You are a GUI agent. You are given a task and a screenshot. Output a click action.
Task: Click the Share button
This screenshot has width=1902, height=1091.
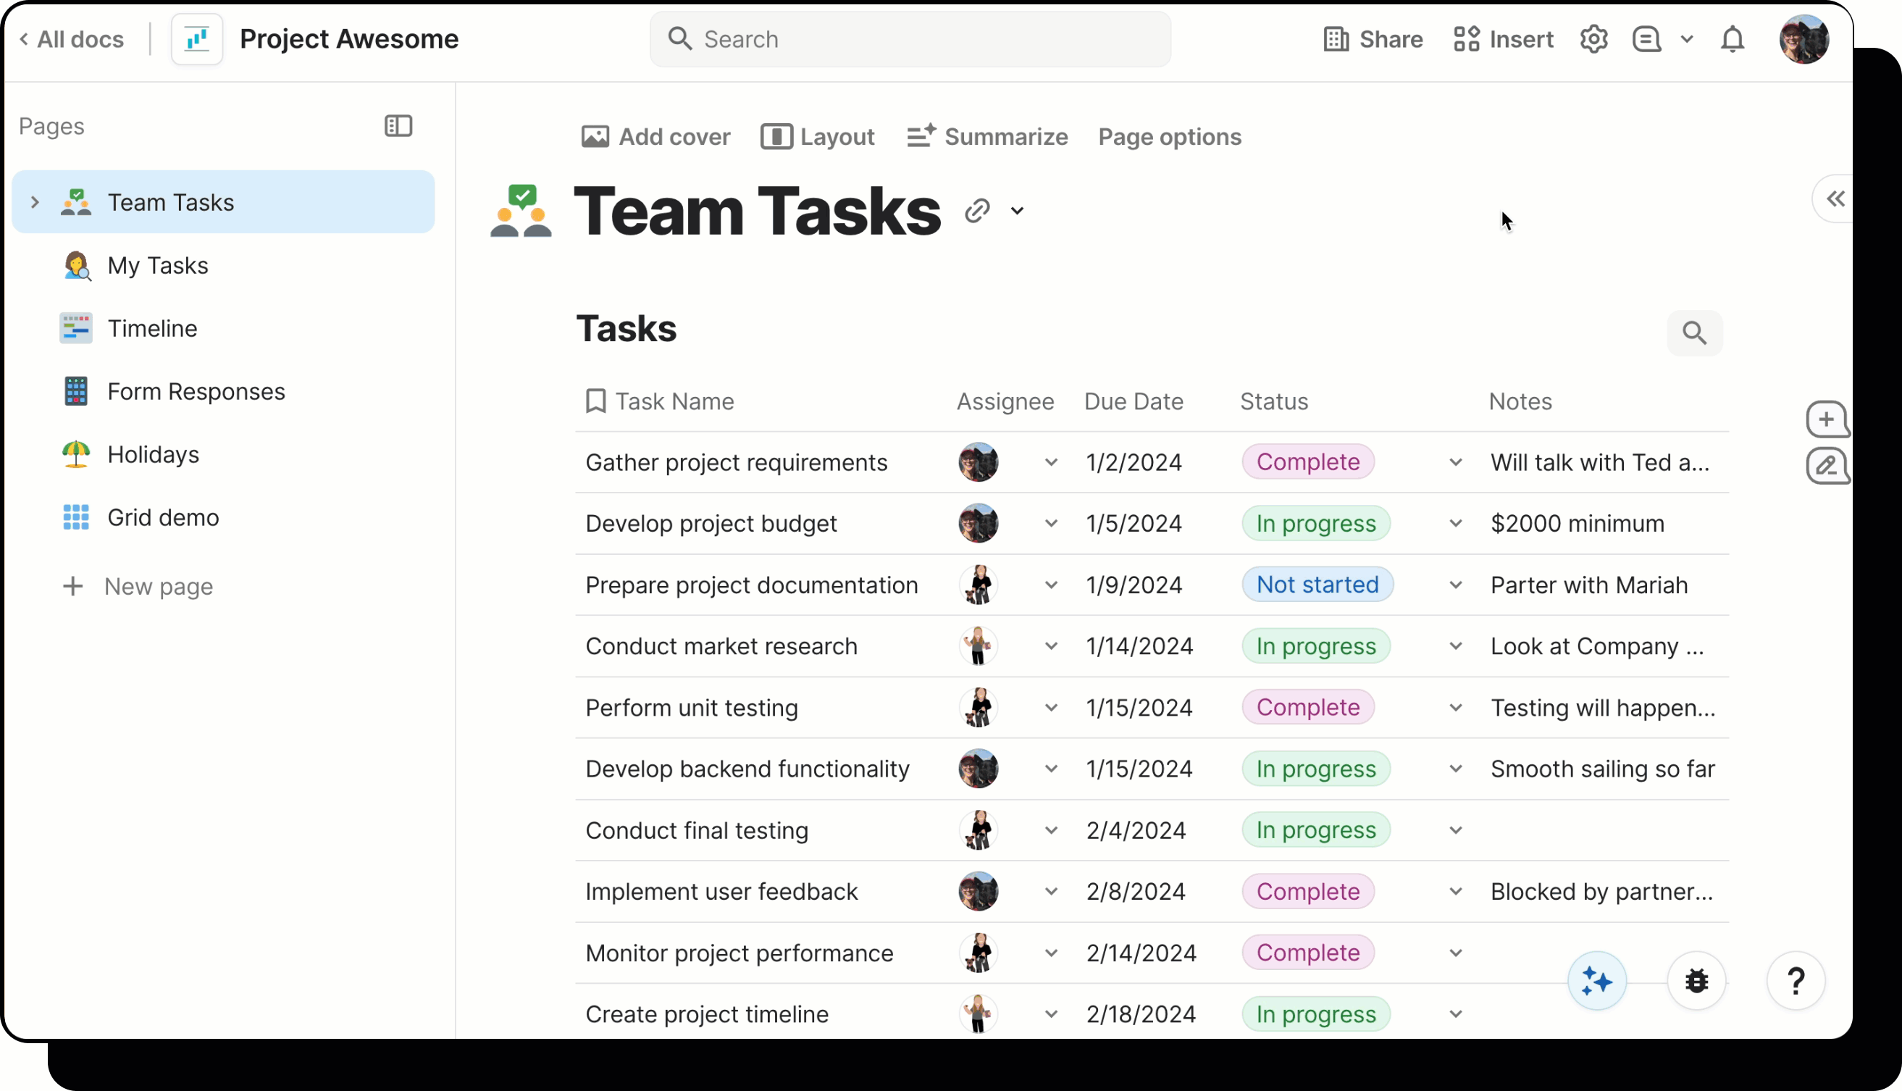point(1373,39)
